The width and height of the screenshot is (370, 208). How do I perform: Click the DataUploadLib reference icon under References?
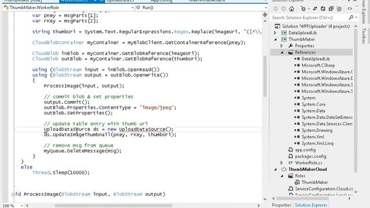[x=297, y=59]
